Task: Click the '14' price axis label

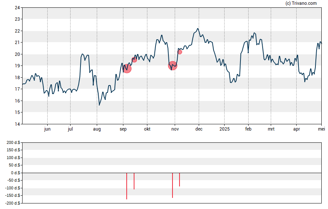Action: click(x=17, y=124)
